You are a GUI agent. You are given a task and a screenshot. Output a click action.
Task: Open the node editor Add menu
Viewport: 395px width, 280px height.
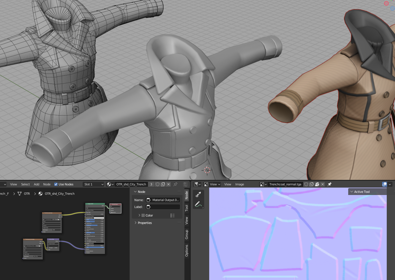coord(37,184)
